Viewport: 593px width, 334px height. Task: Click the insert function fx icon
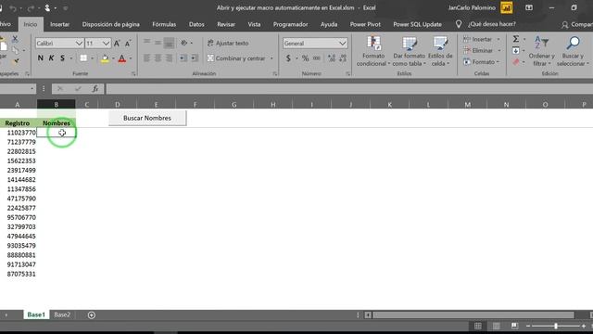(95, 89)
